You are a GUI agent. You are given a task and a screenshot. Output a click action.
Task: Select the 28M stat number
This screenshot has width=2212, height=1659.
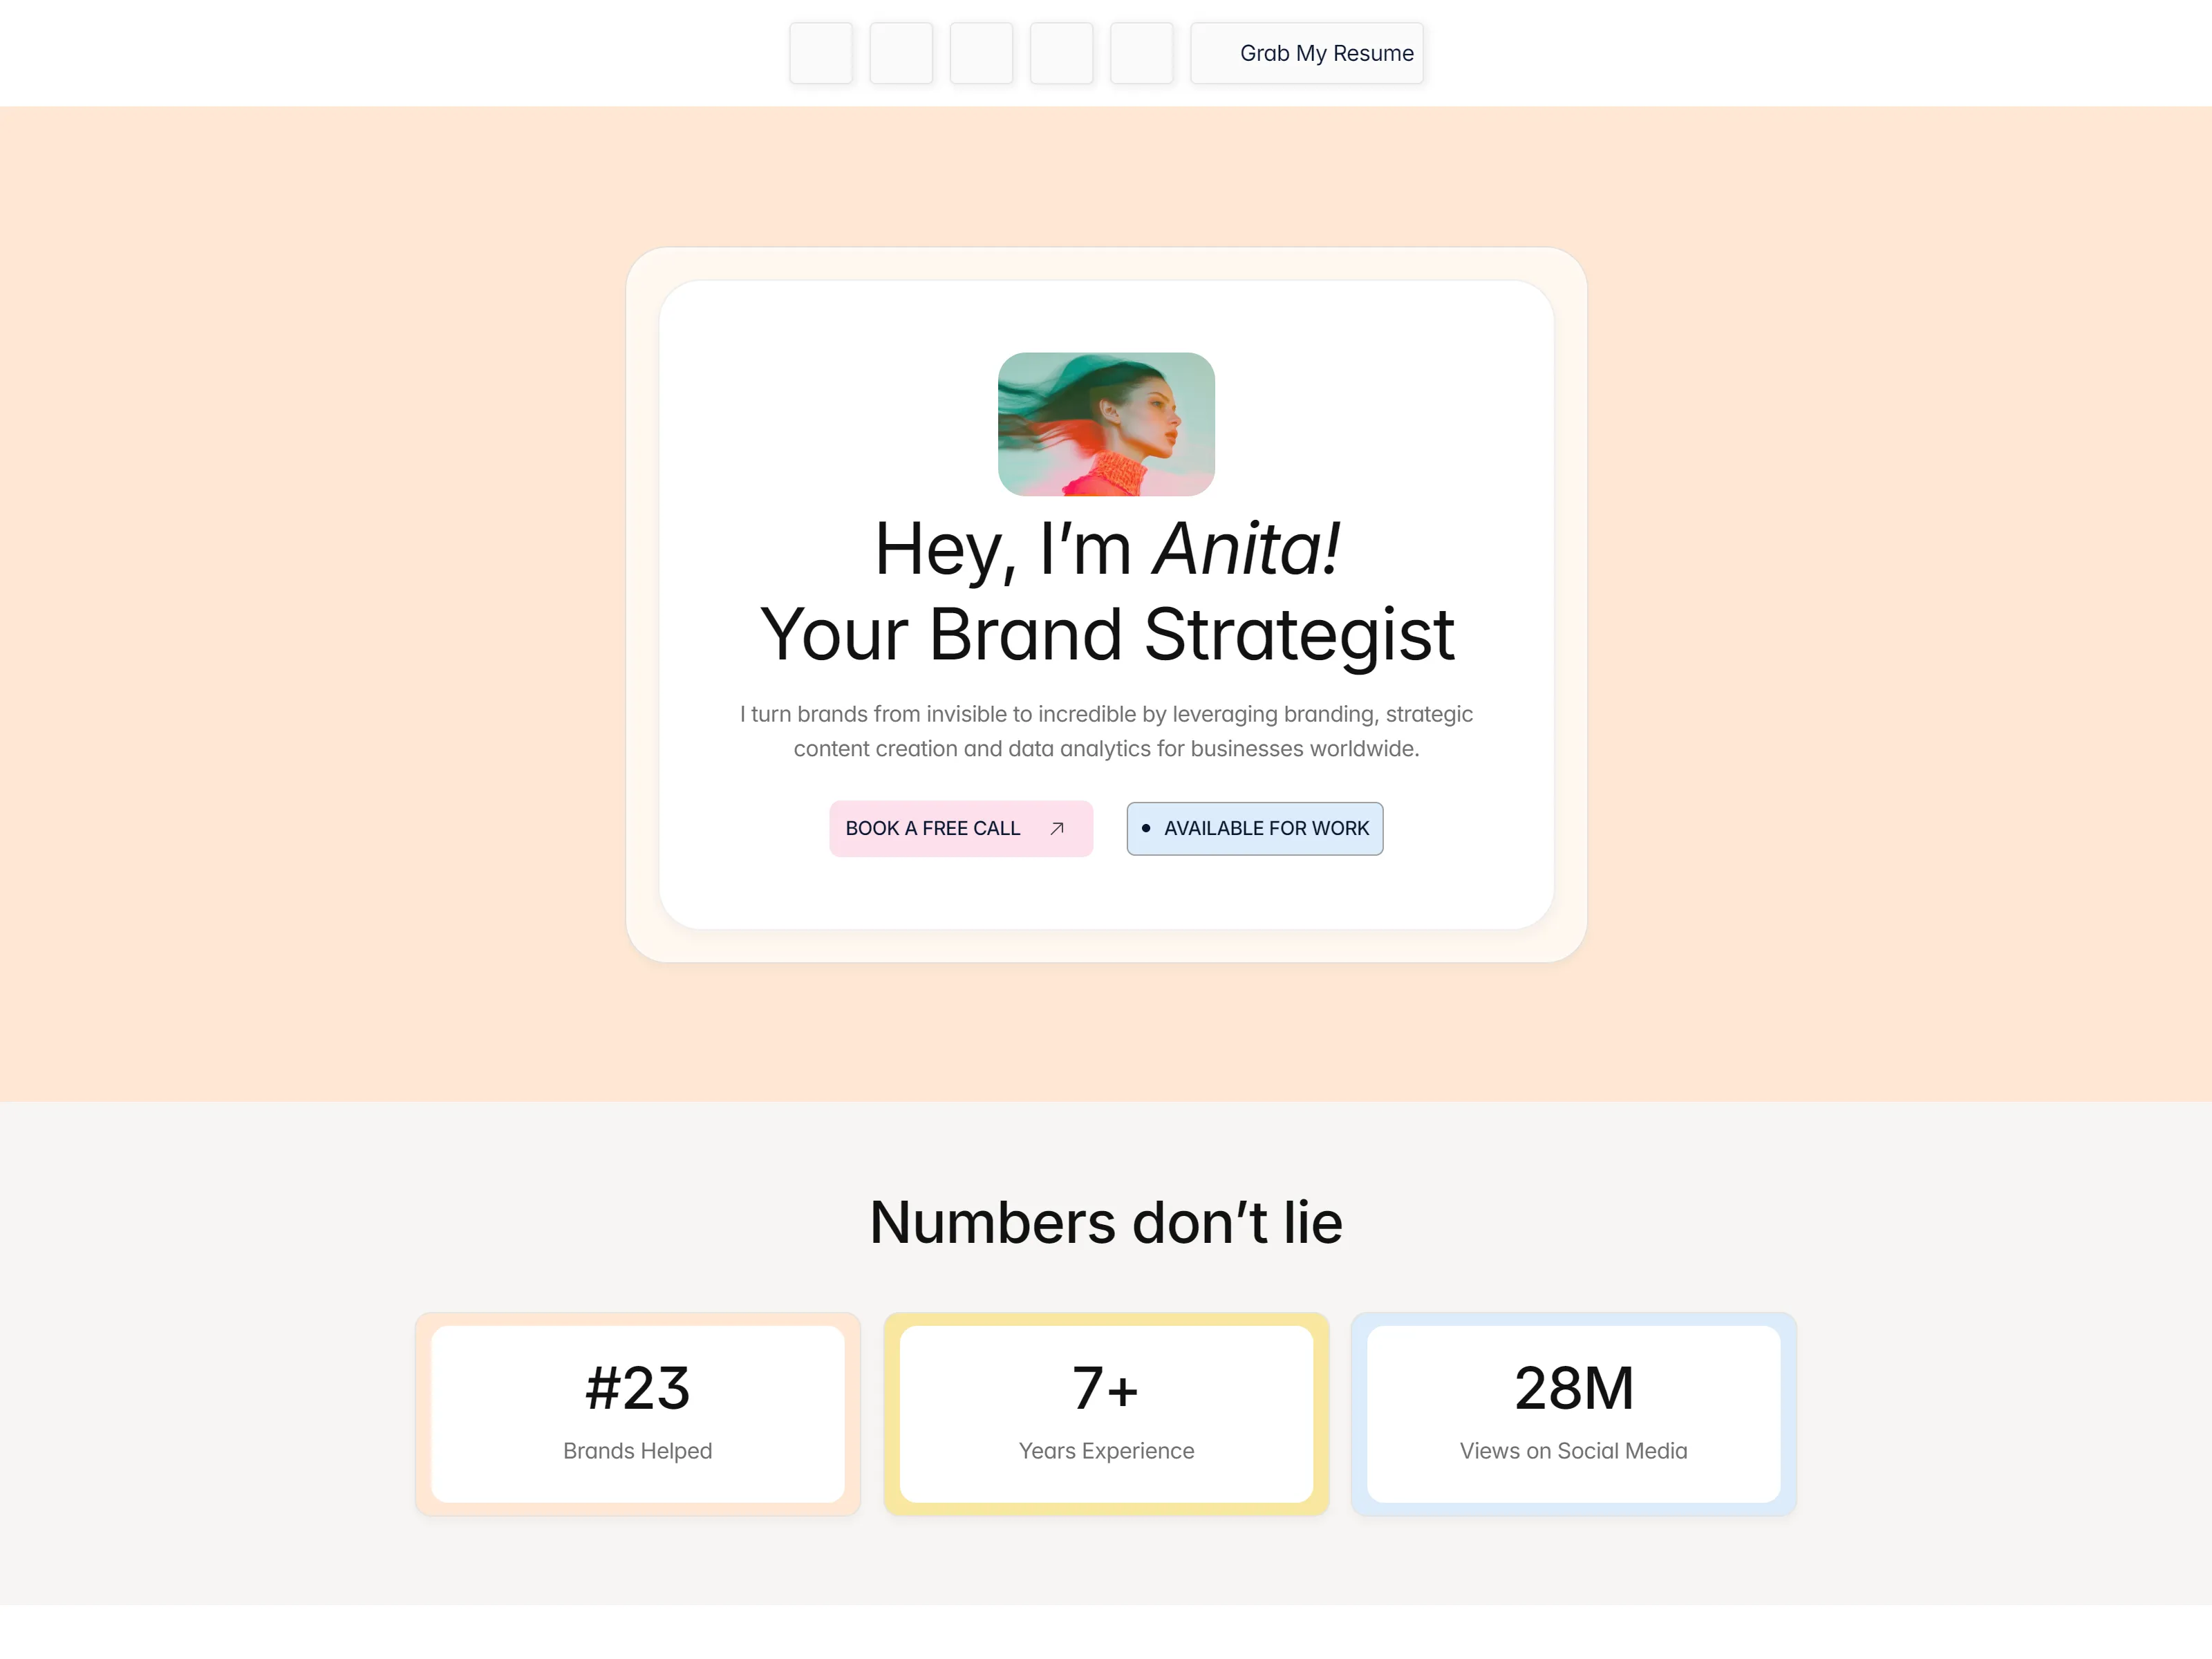point(1574,1388)
